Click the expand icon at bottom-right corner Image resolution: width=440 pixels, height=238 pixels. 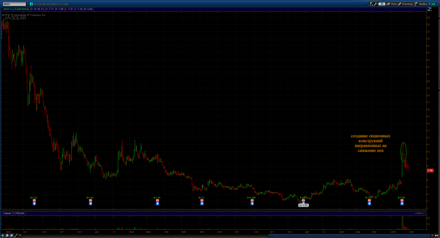point(437,236)
